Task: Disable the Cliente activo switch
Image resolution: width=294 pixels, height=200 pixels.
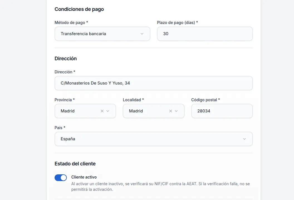Action: click(61, 178)
